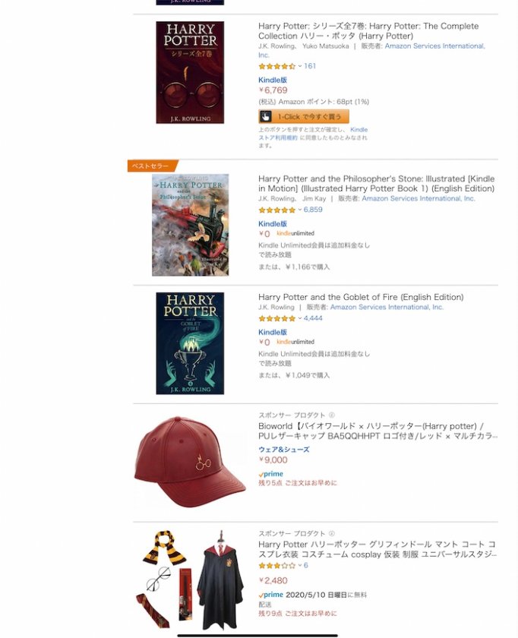Open ウェア&シューズ category link
518x638 pixels.
[283, 449]
